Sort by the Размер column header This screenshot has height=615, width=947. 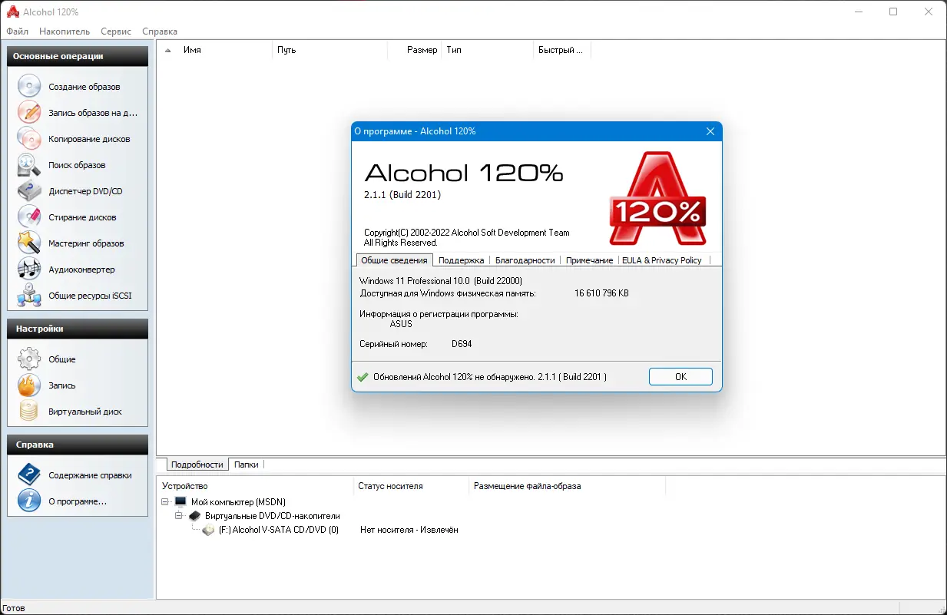[414, 50]
